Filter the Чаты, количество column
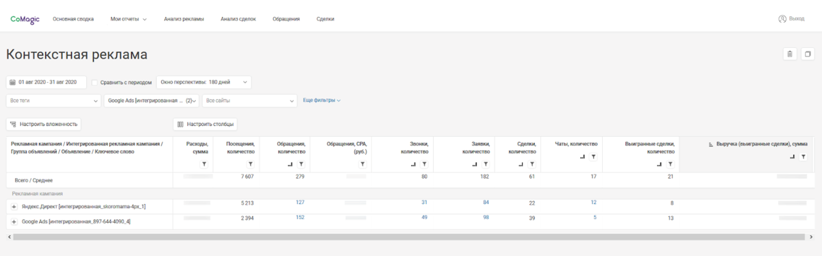 (x=593, y=157)
